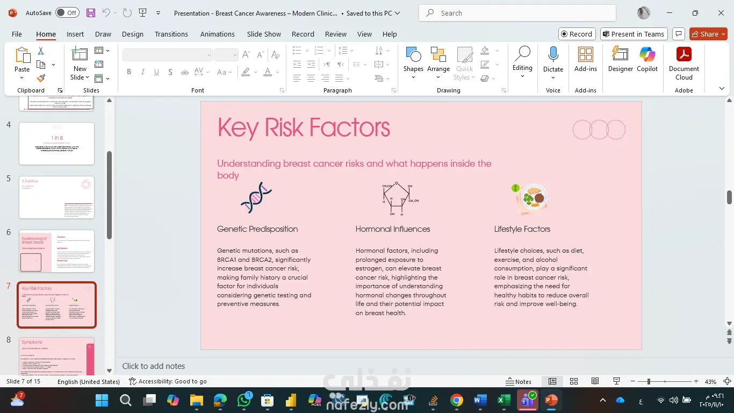Click the 43% zoom level

710,381
